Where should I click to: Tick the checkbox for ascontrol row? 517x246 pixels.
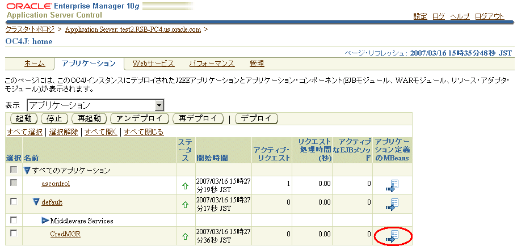(x=14, y=183)
